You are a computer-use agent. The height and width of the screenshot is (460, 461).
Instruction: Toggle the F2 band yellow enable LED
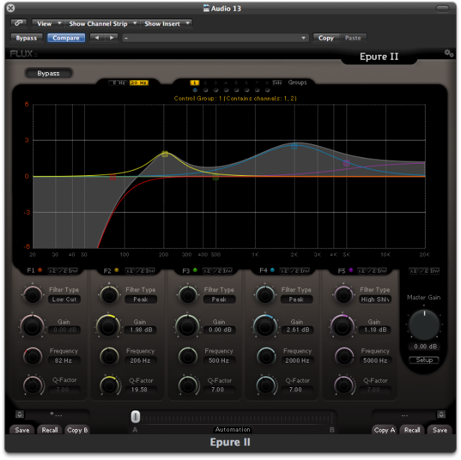pyautogui.click(x=117, y=270)
